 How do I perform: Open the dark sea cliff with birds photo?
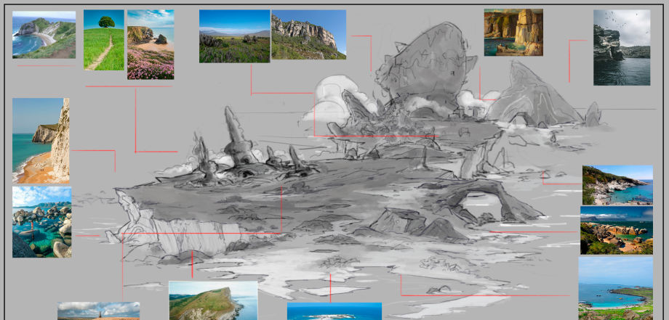[x=622, y=48]
